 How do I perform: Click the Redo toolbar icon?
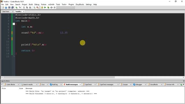(20, 8)
